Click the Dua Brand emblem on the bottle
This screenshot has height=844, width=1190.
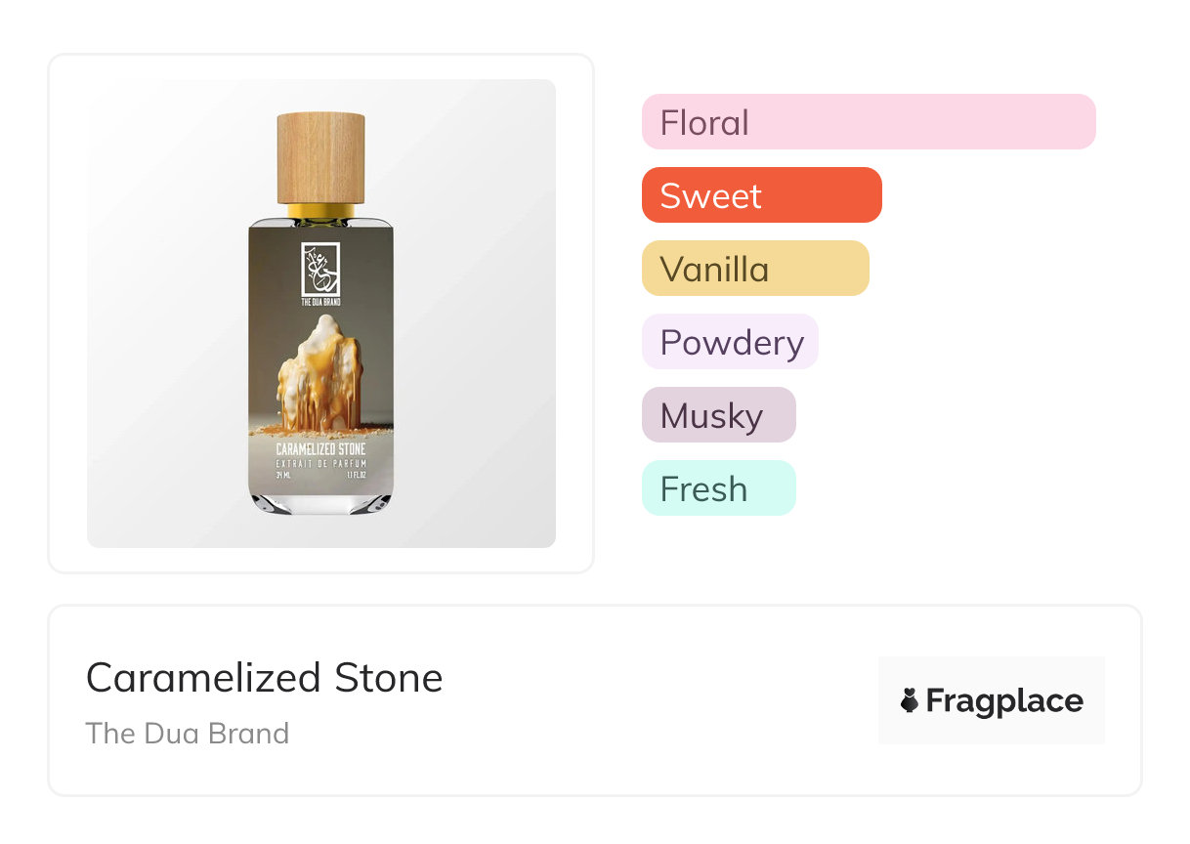tap(320, 266)
